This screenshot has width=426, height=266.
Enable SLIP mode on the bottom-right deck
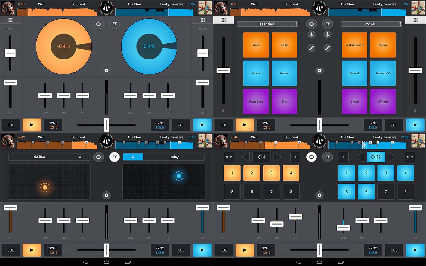(410, 157)
